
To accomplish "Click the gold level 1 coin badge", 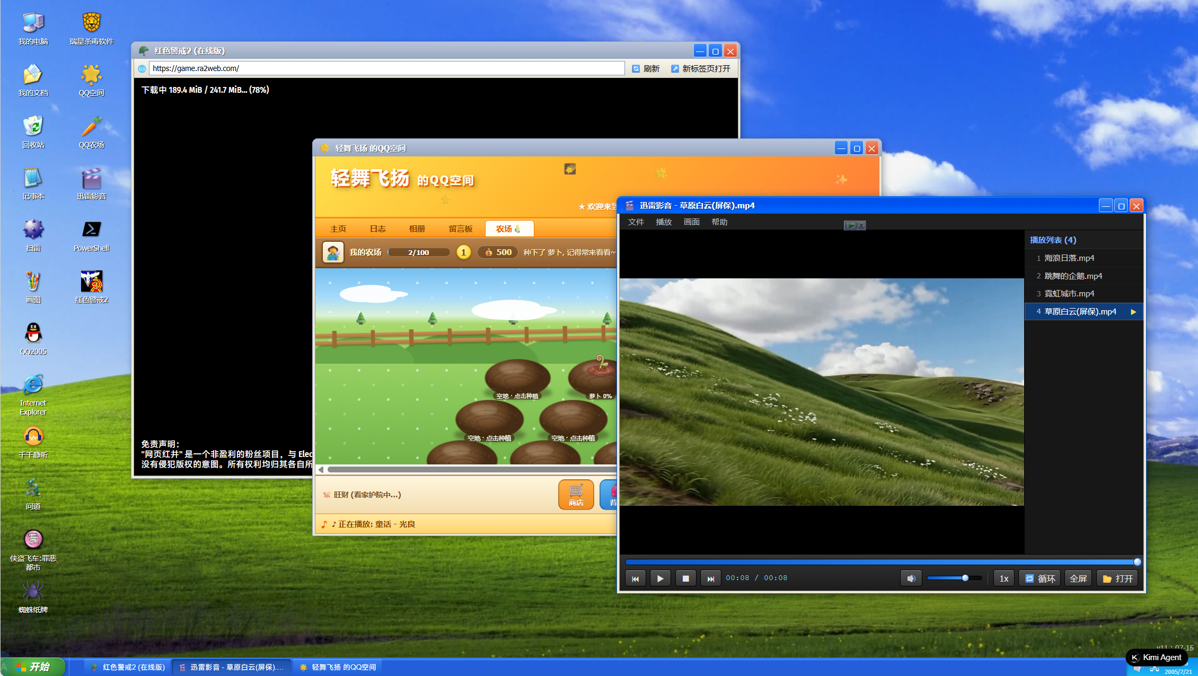I will coord(463,252).
